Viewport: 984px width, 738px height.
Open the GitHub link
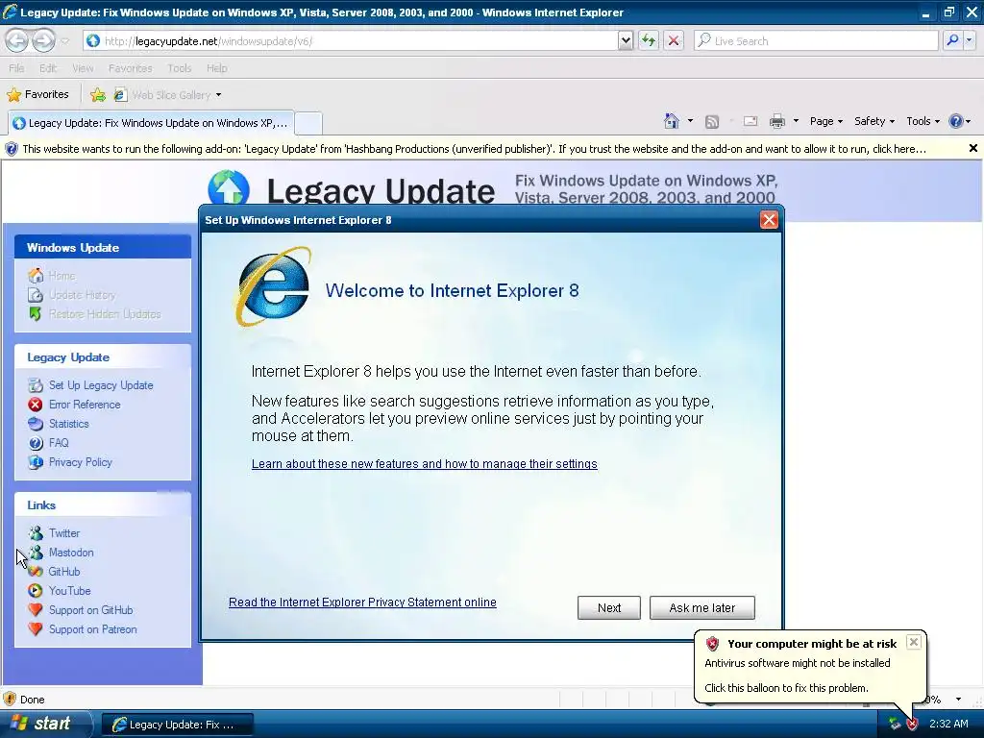pos(64,572)
